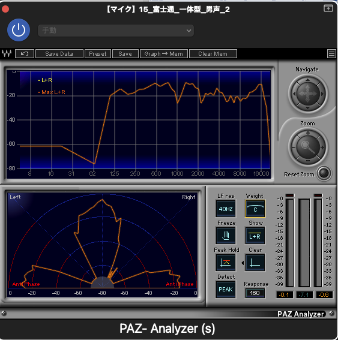338x340 pixels.
Task: Click the -7.1 center peak readout
Action: 304,295
